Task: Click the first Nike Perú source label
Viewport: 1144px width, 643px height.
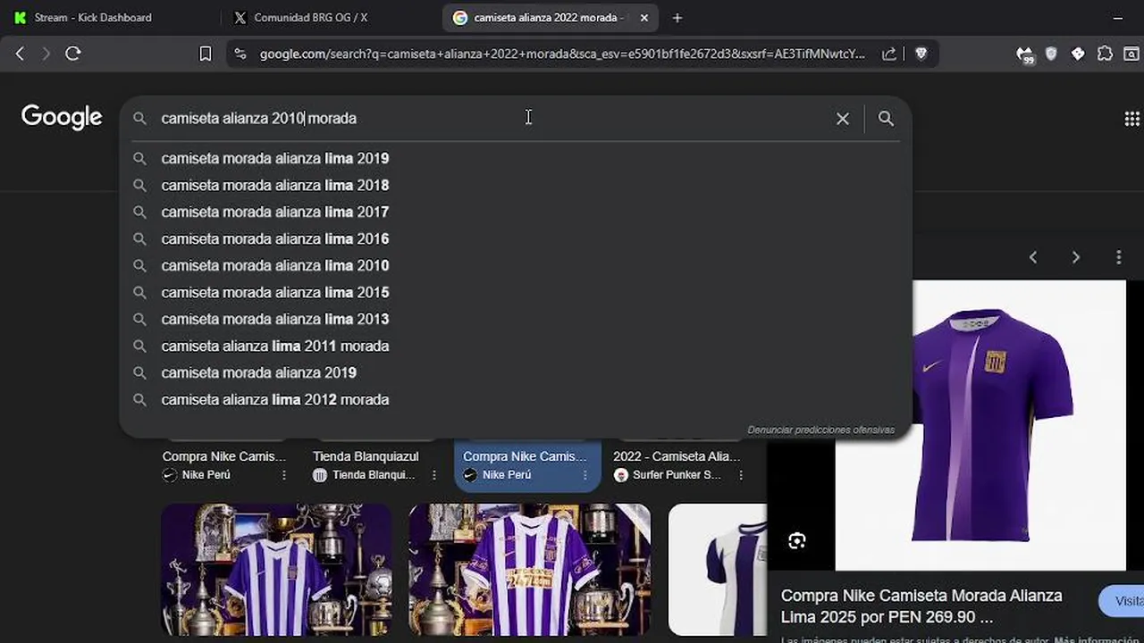Action: pyautogui.click(x=206, y=475)
